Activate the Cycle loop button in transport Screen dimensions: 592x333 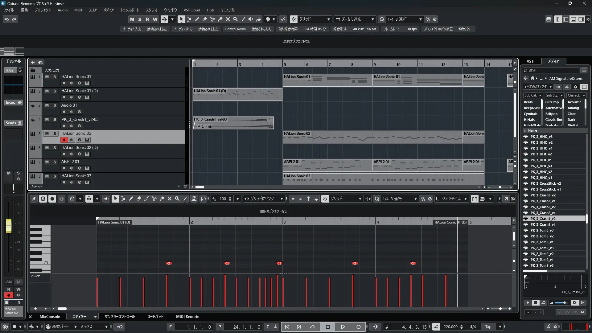tap(312, 327)
